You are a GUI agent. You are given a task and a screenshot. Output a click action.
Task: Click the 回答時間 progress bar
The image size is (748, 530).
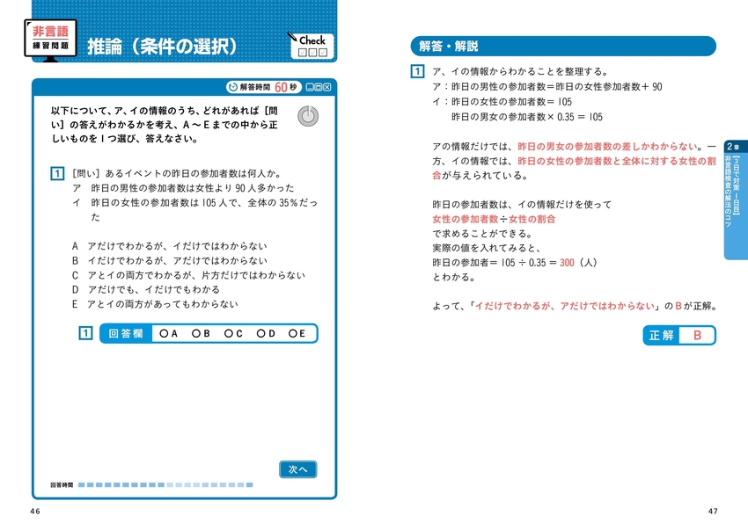click(x=165, y=485)
